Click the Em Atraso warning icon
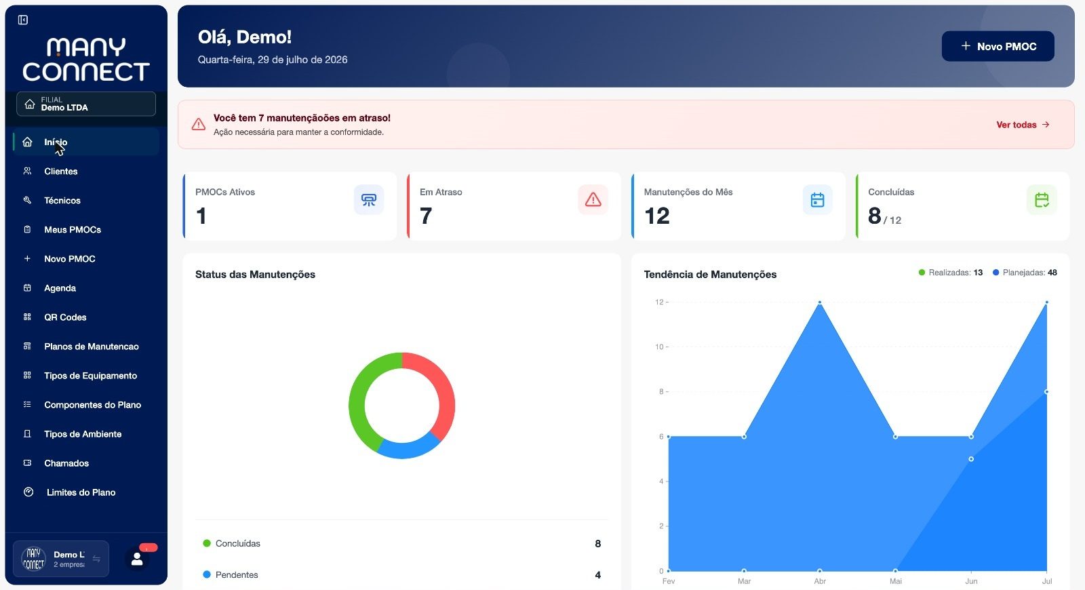This screenshot has height=590, width=1085. click(x=593, y=200)
